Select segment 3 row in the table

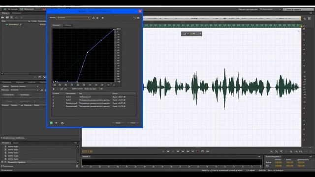(94, 103)
